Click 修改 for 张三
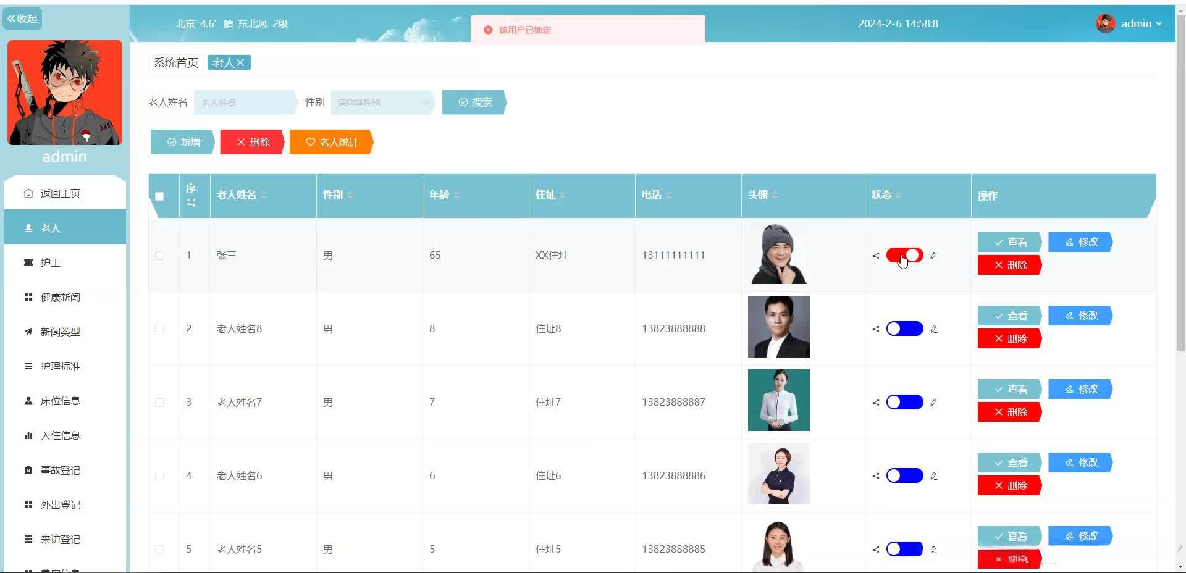Viewport: 1186px width, 573px height. [x=1081, y=242]
